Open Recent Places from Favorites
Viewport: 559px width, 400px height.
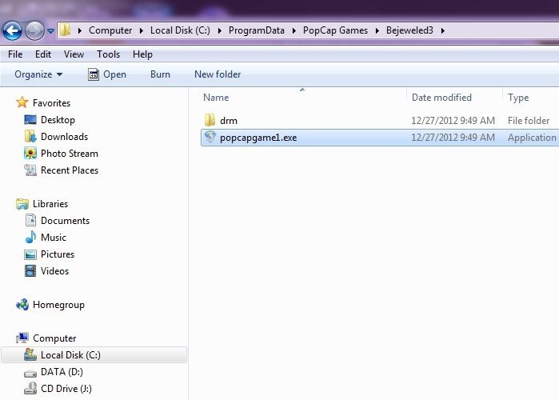click(x=69, y=170)
